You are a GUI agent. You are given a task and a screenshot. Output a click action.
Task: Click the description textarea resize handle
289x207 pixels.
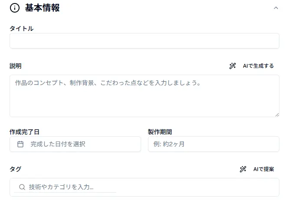(276, 114)
